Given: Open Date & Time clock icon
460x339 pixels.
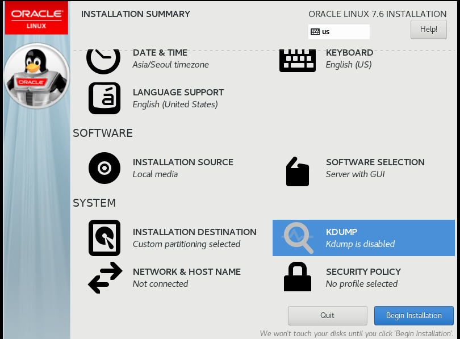Looking at the screenshot, I should coord(103,61).
